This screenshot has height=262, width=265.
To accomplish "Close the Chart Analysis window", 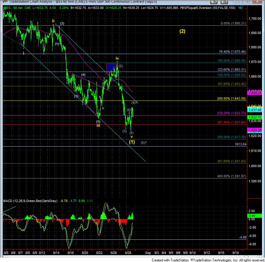I will (258, 2).
